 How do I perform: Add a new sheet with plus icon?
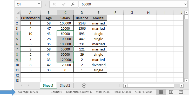point(84,86)
